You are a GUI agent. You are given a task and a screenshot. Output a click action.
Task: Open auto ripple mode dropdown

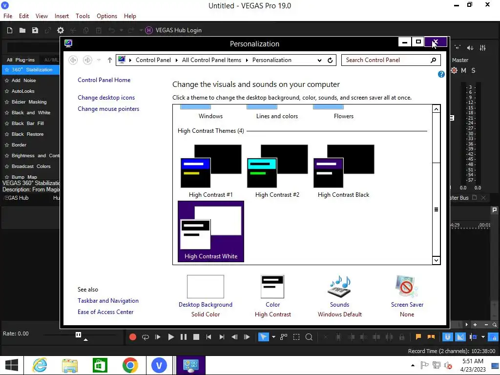click(x=483, y=337)
